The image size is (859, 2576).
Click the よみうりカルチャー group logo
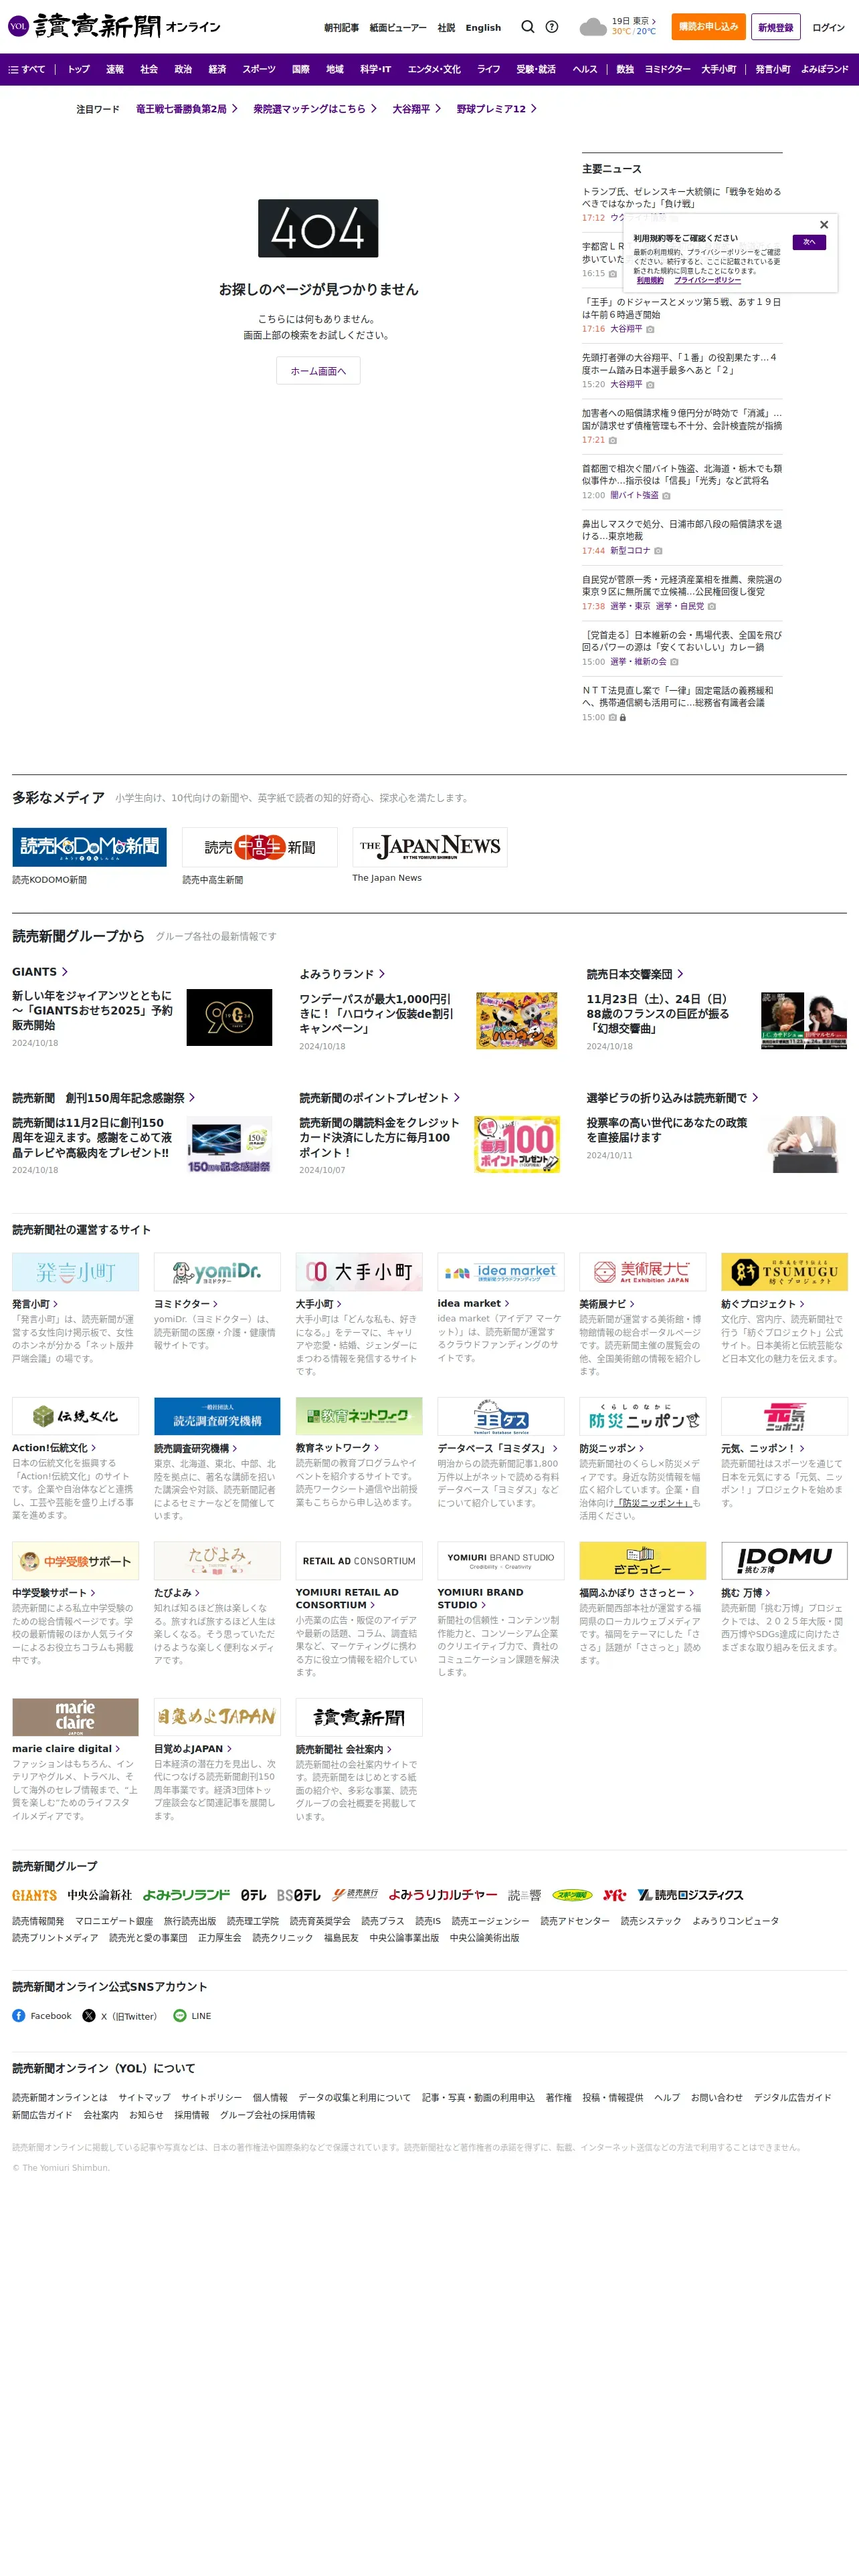[443, 1895]
